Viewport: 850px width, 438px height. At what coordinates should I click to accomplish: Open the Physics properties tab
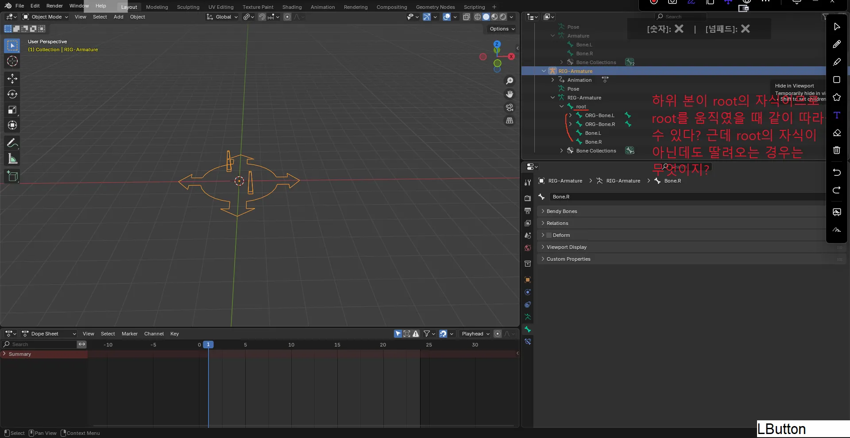coord(528,292)
